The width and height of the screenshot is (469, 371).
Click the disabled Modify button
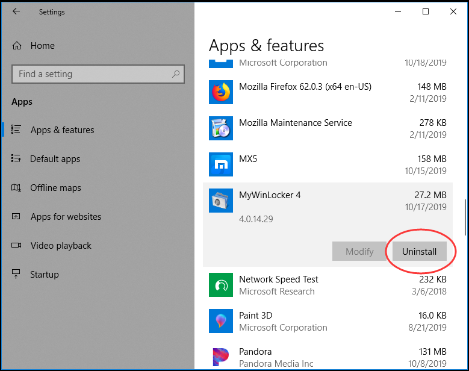click(359, 251)
